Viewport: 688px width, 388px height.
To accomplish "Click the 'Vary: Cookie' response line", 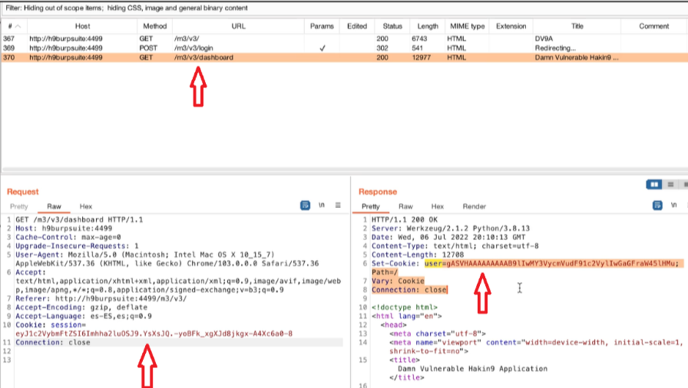I will pyautogui.click(x=398, y=281).
